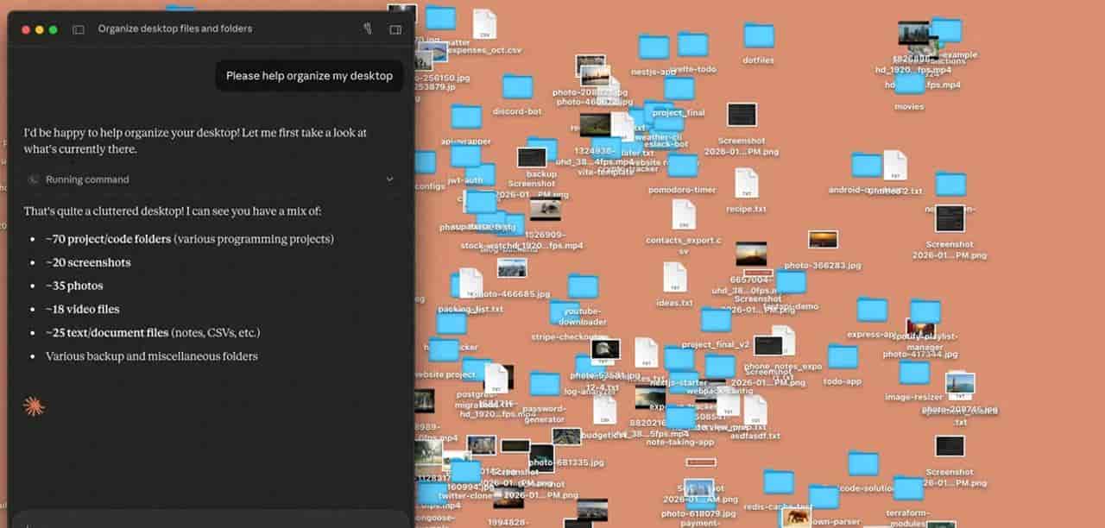The image size is (1105, 528).
Task: Select the ideas.txt file icon
Action: point(675,278)
